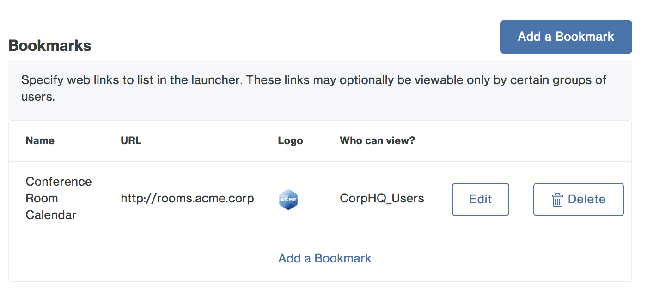Select the Name column header

tap(40, 141)
